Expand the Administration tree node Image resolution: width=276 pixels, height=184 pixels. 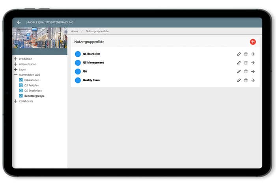(x=16, y=64)
